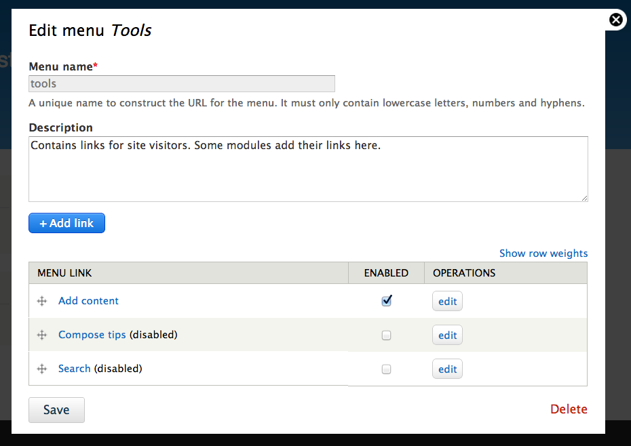Image resolution: width=631 pixels, height=446 pixels.
Task: Click the ENABLED column header
Action: click(386, 273)
